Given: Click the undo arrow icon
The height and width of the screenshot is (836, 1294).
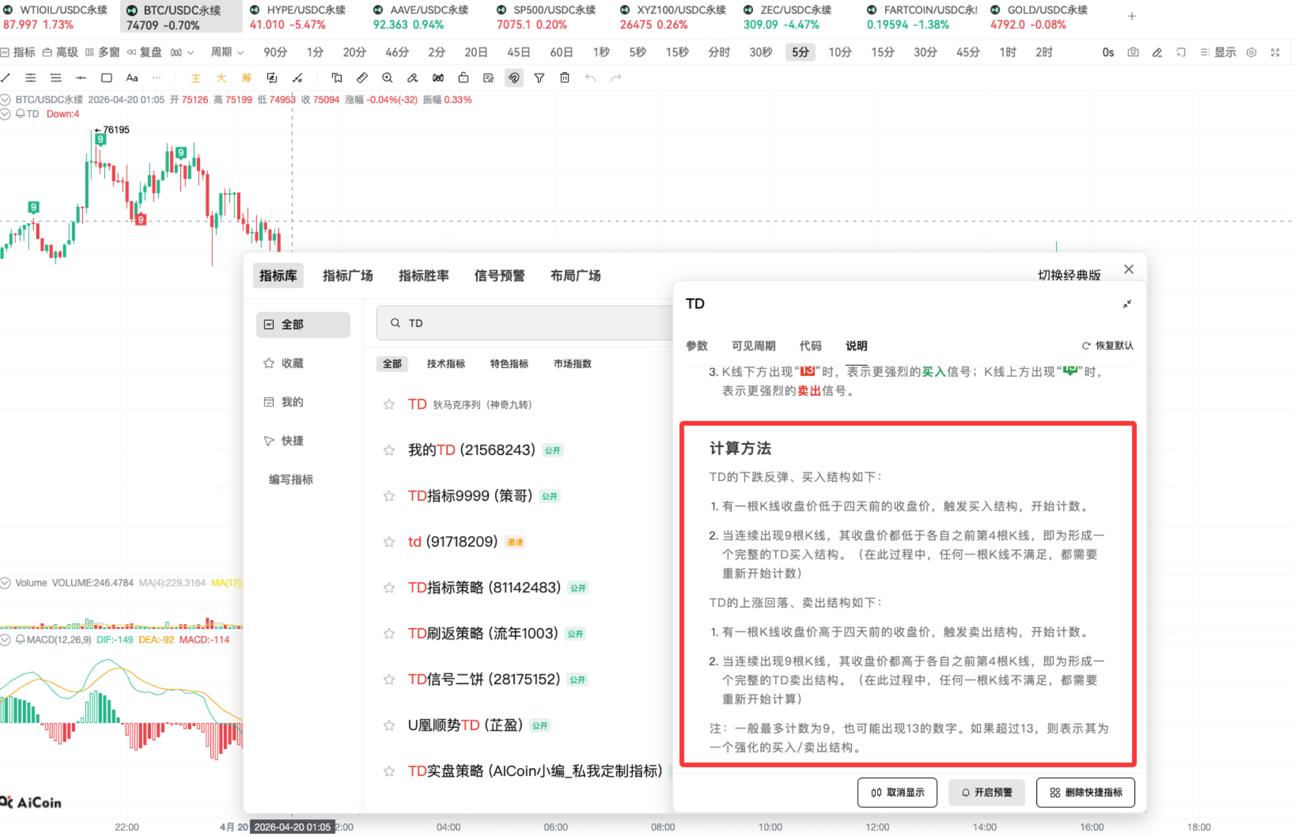Looking at the screenshot, I should click(590, 77).
